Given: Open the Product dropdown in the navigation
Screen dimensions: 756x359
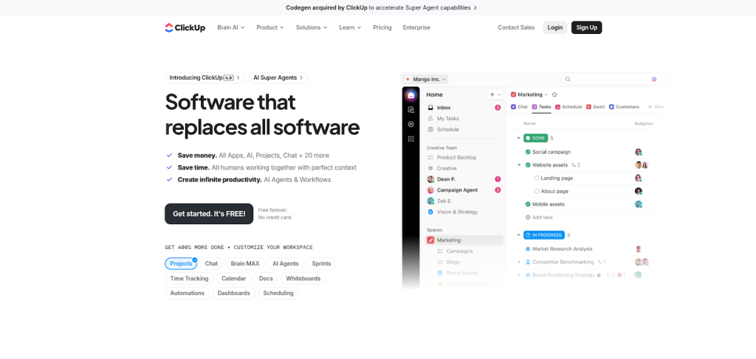Looking at the screenshot, I should (269, 27).
